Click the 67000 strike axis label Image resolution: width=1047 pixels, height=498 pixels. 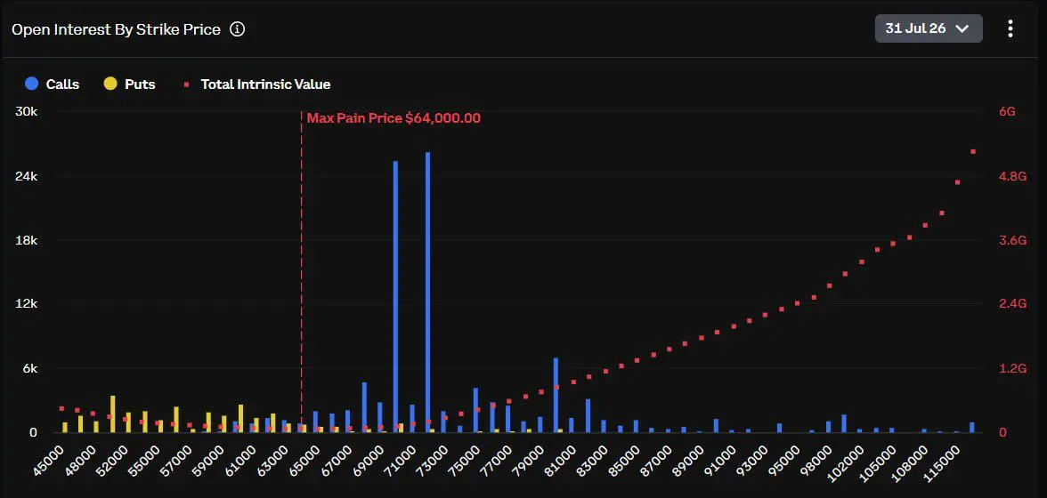(x=338, y=460)
